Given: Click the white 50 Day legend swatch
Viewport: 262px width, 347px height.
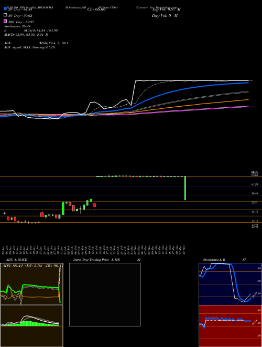Looking at the screenshot, I should pos(5,15).
